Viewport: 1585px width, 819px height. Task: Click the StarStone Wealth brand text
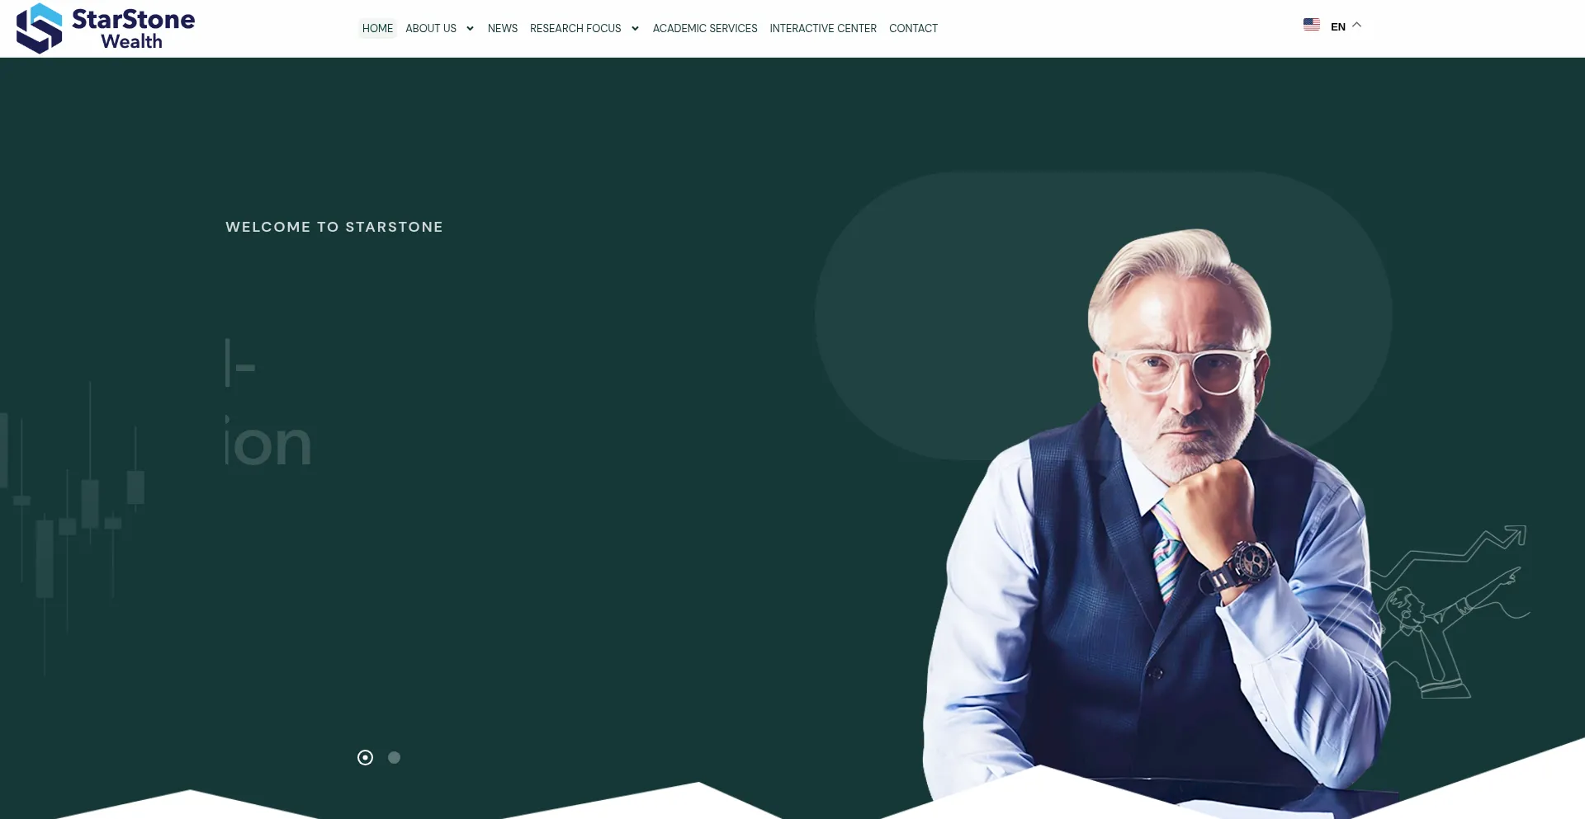133,29
